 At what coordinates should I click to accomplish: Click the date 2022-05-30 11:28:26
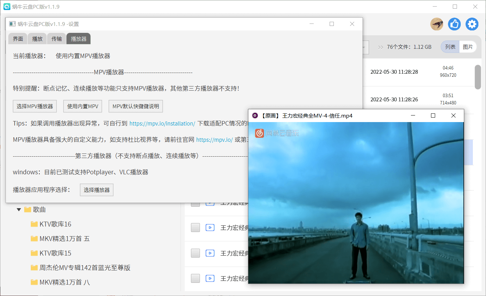[x=394, y=100]
